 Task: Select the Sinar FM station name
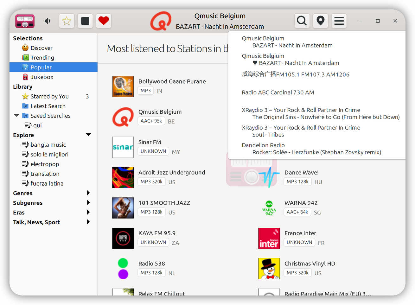point(150,142)
